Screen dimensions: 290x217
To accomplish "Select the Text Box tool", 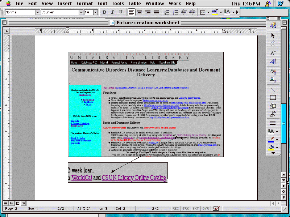I will [273, 54].
